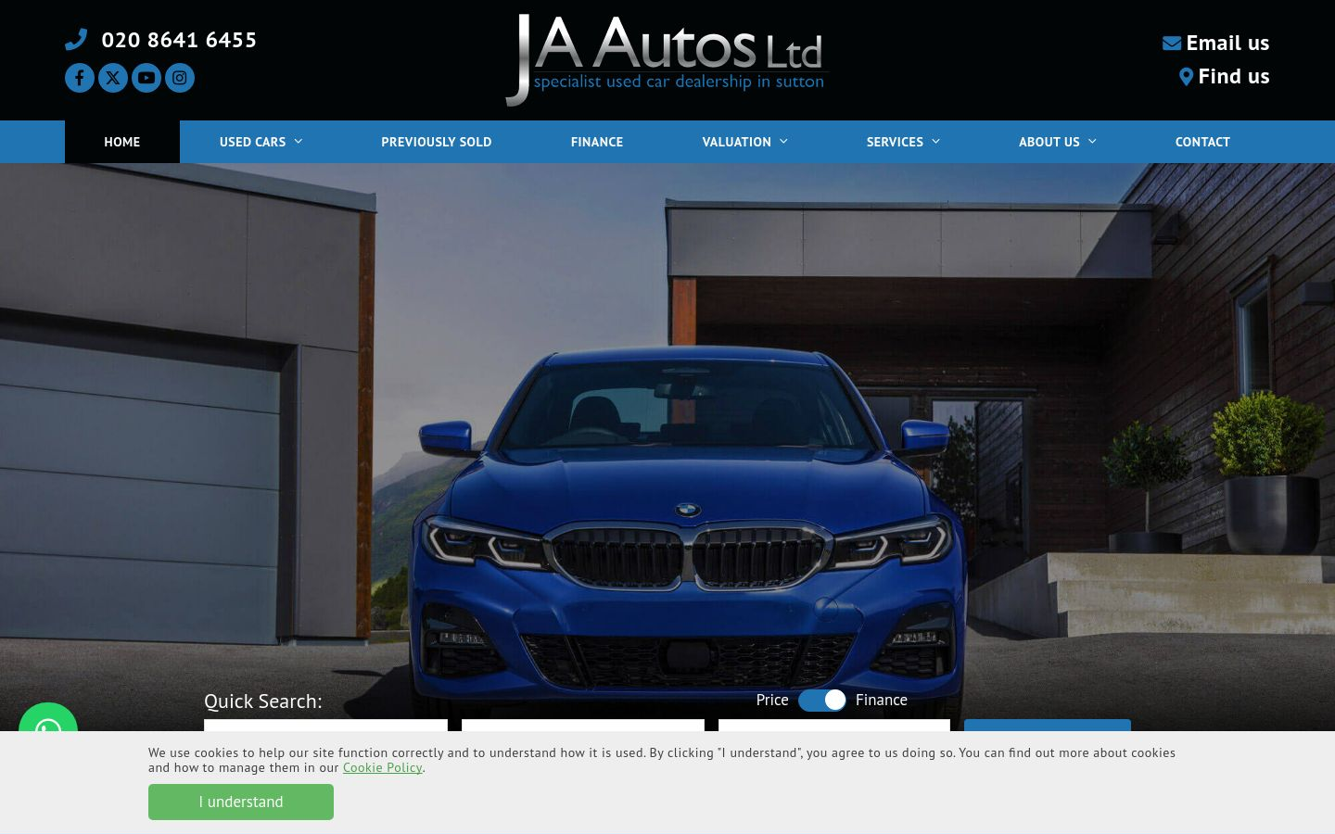Open the WhatsApp chat bubble
Screen dimensions: 1335x834
tap(48, 719)
